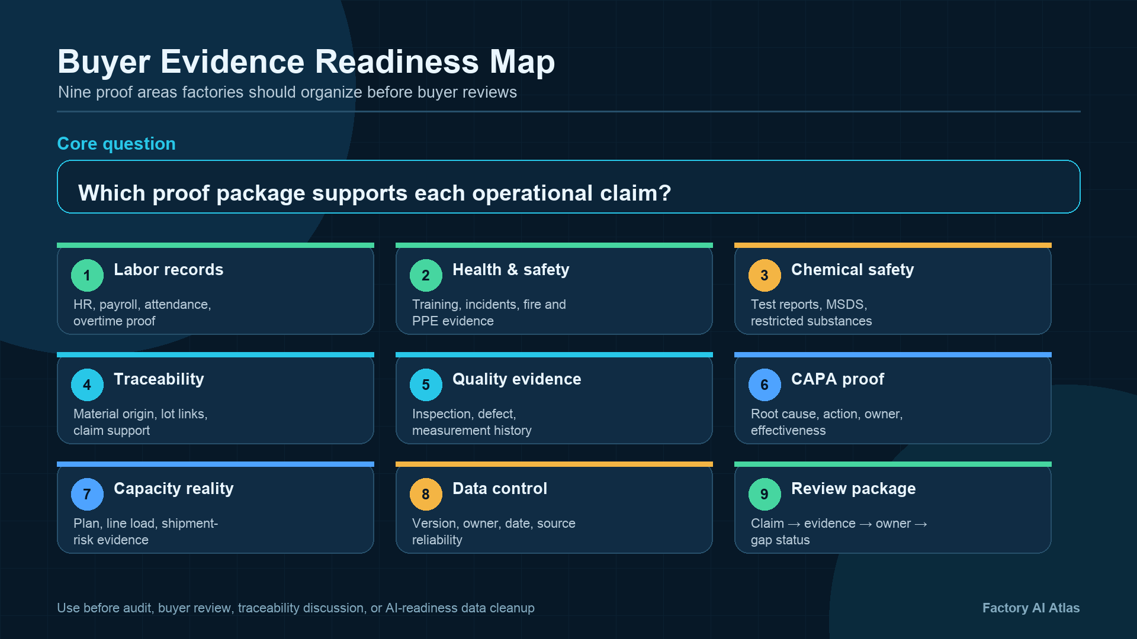Click the cyan number 5 badge
1137x639 pixels.
point(426,385)
